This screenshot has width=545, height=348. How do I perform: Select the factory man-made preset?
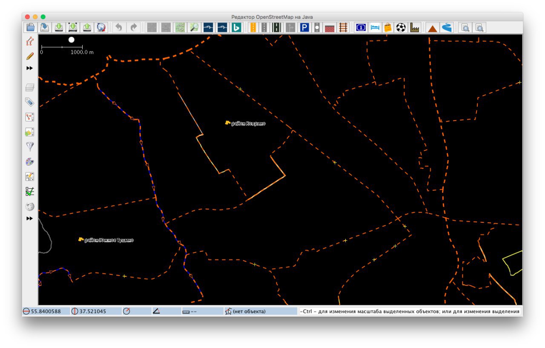(x=414, y=28)
